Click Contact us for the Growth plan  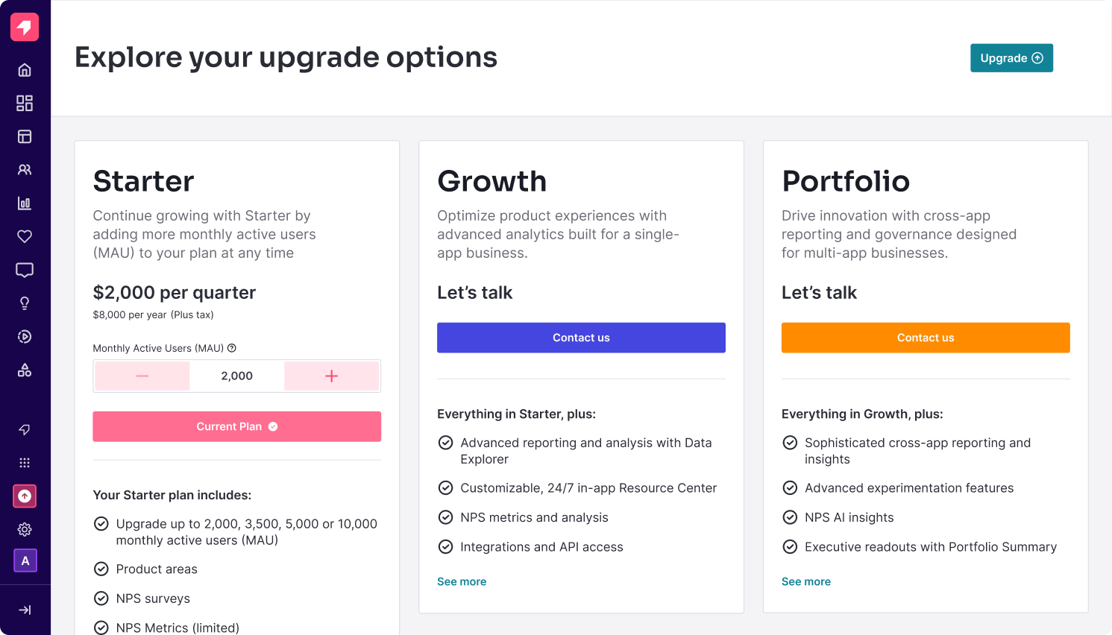pos(581,338)
